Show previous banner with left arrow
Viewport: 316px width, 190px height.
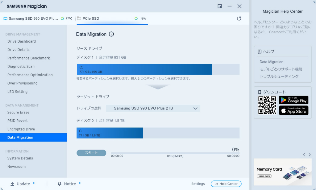304,155
